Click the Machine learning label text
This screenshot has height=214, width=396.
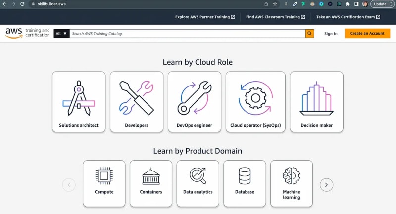pos(292,195)
